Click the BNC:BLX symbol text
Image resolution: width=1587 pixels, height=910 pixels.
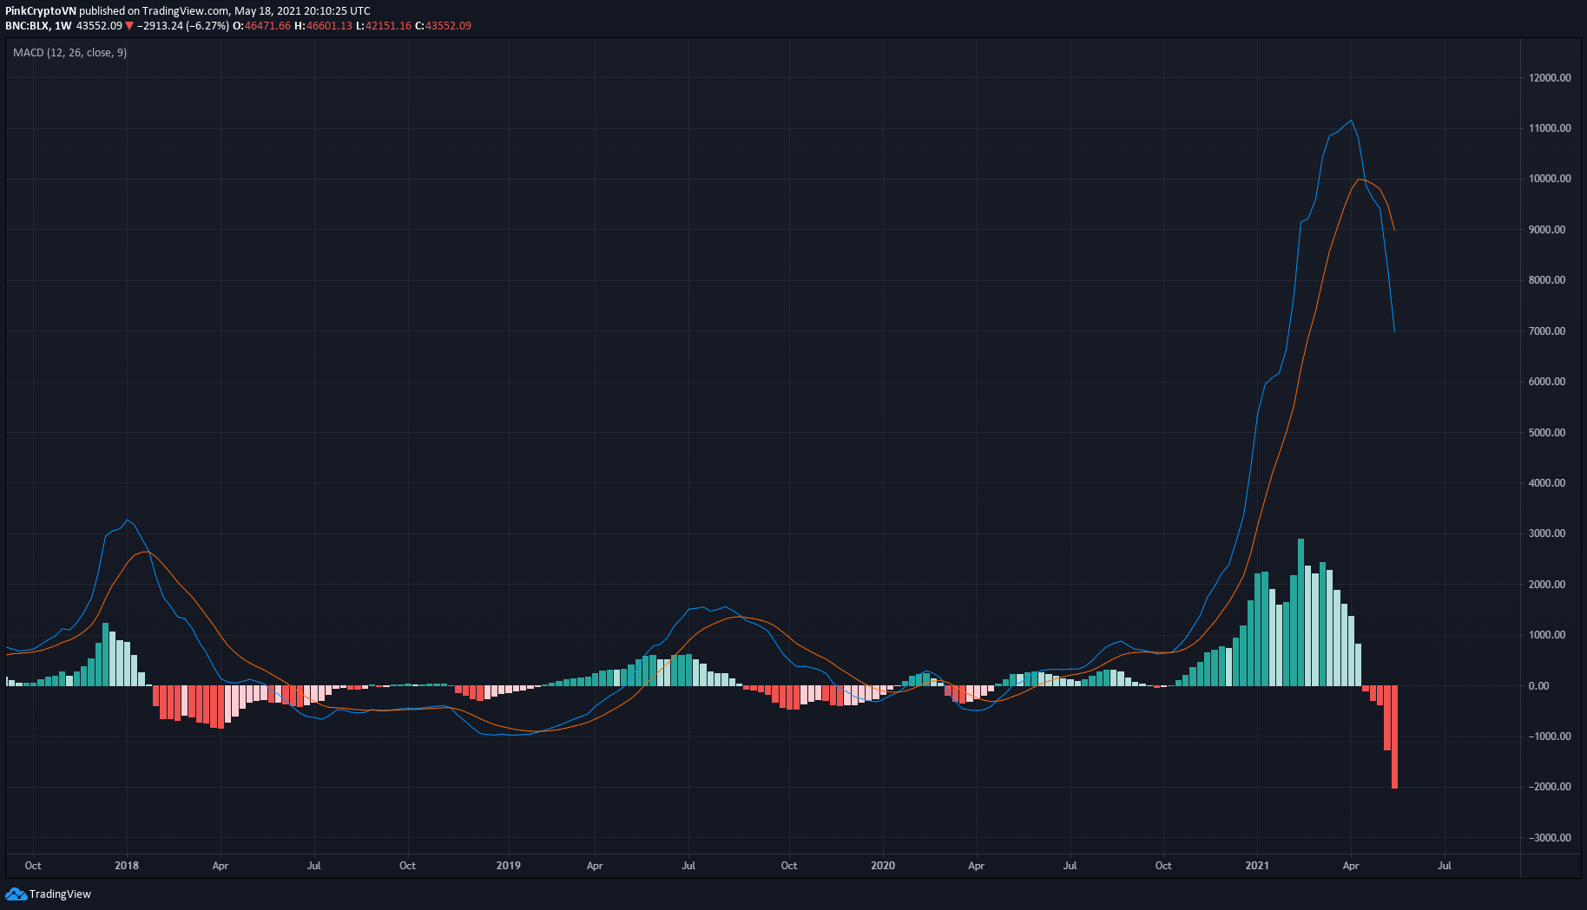(27, 26)
